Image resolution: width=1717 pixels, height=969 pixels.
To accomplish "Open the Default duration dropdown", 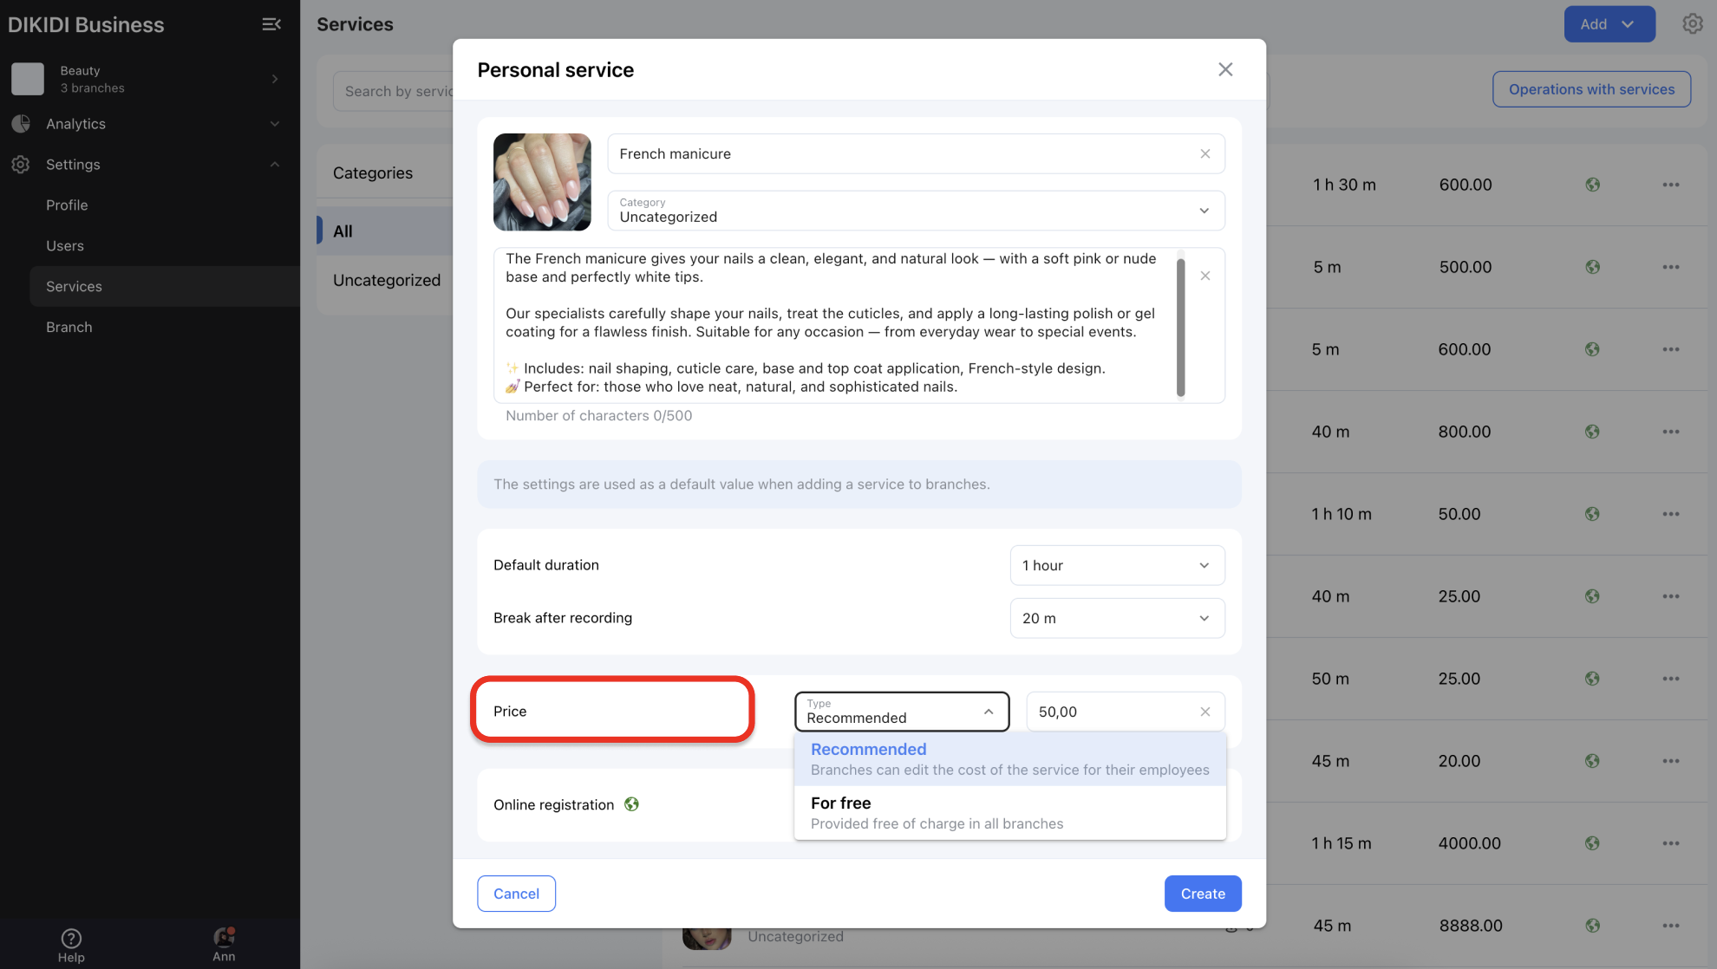I will coord(1116,565).
